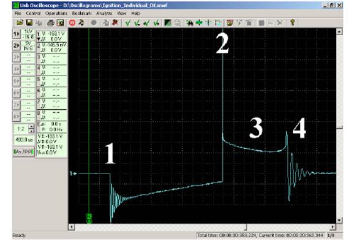
Task: Toggle channel 4 button
Action: tap(17, 69)
